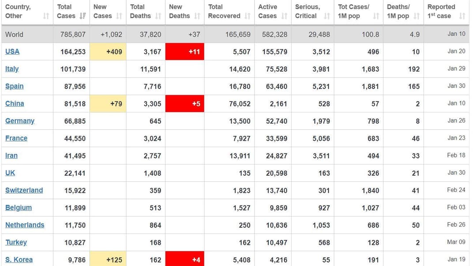This screenshot has width=473, height=266.
Task: Click sort icon beside Total Cases header
Action: [83, 16]
